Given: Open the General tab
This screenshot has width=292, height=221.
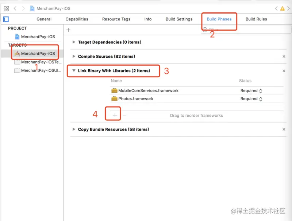Looking at the screenshot, I should [x=44, y=19].
